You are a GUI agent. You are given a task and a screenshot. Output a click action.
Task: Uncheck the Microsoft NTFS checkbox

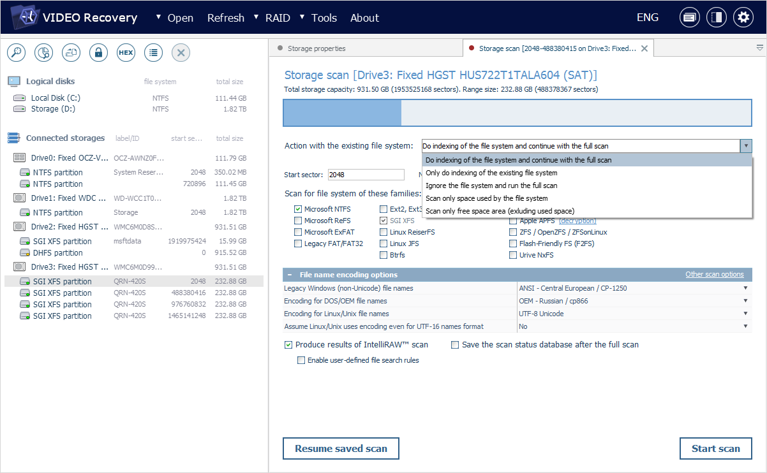[298, 209]
